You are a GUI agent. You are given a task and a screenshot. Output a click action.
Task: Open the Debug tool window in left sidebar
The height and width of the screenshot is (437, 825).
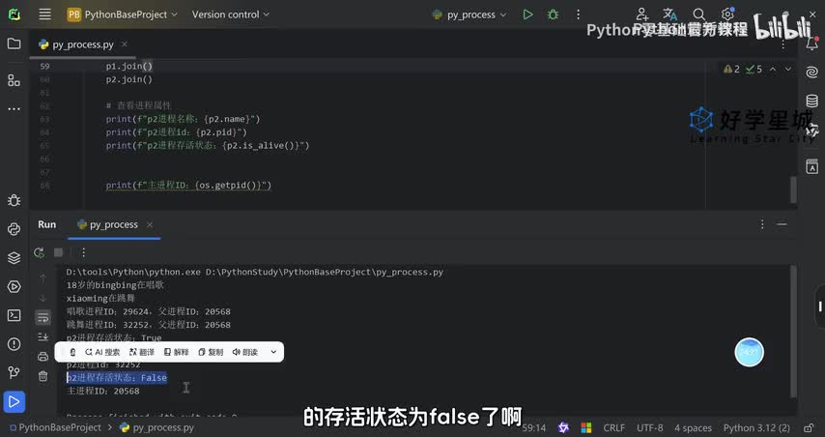[14, 200]
